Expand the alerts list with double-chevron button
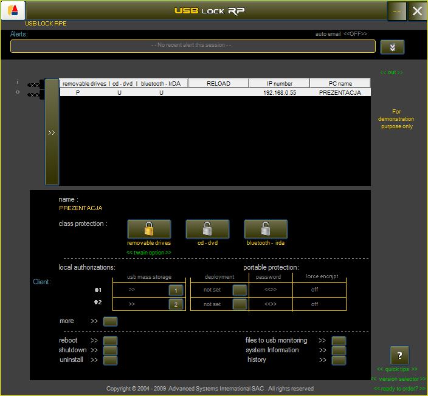 click(392, 47)
